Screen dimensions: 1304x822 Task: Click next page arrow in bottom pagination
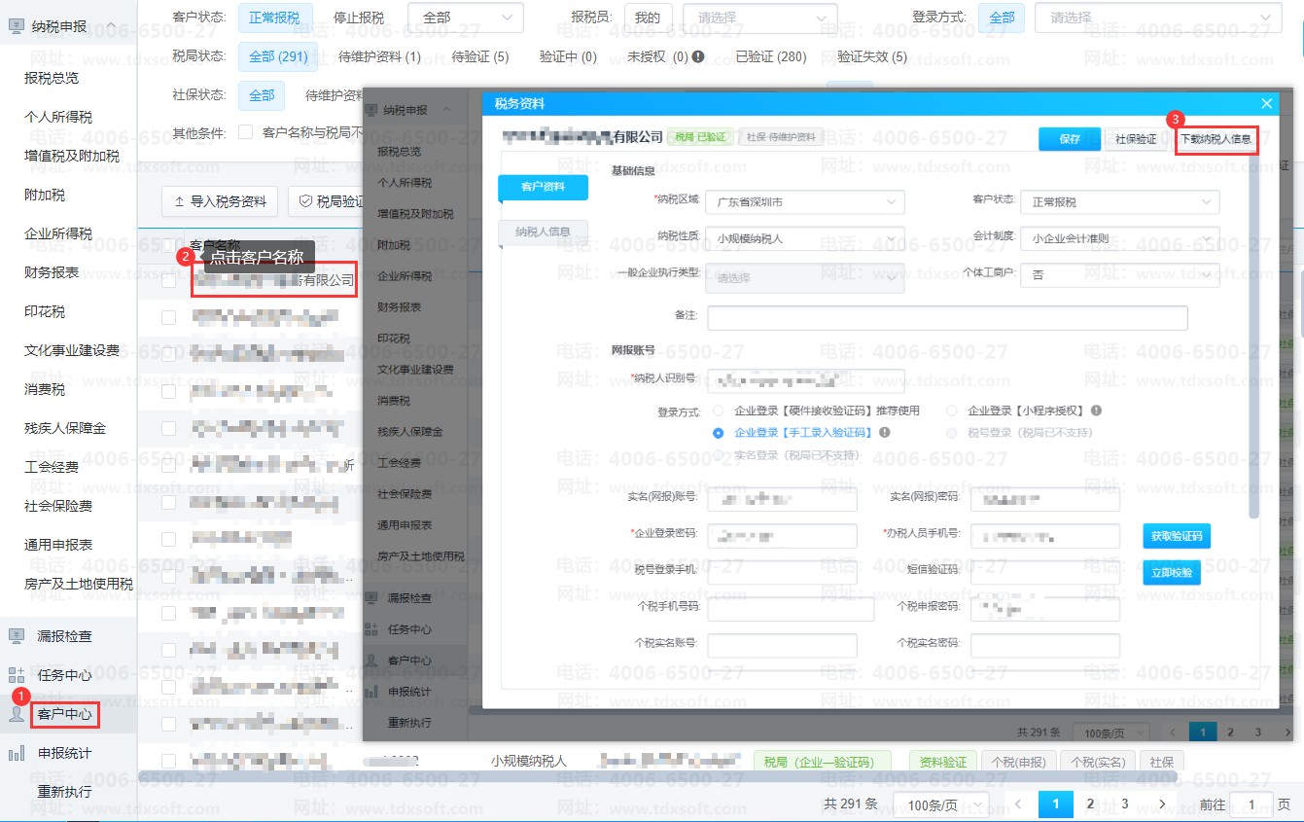click(x=1162, y=804)
